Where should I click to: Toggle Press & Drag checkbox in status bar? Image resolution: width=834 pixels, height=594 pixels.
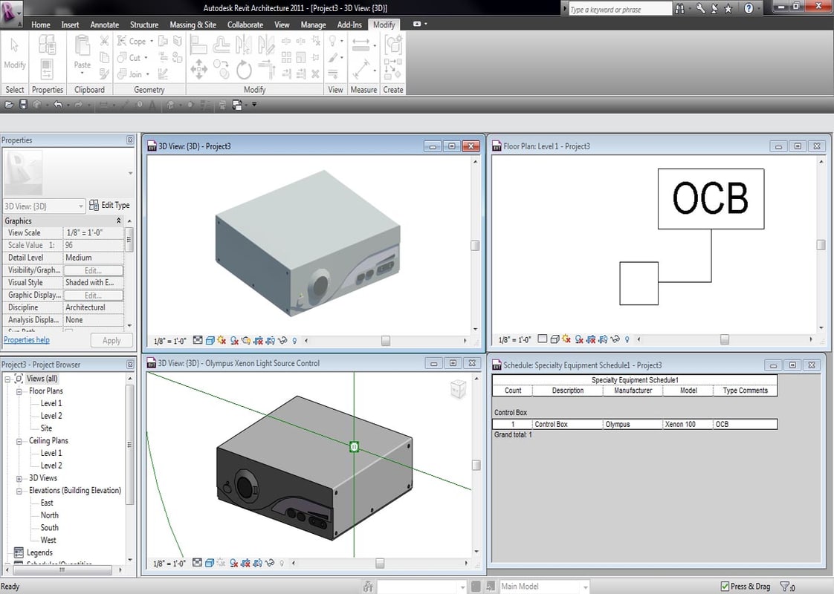(x=725, y=586)
